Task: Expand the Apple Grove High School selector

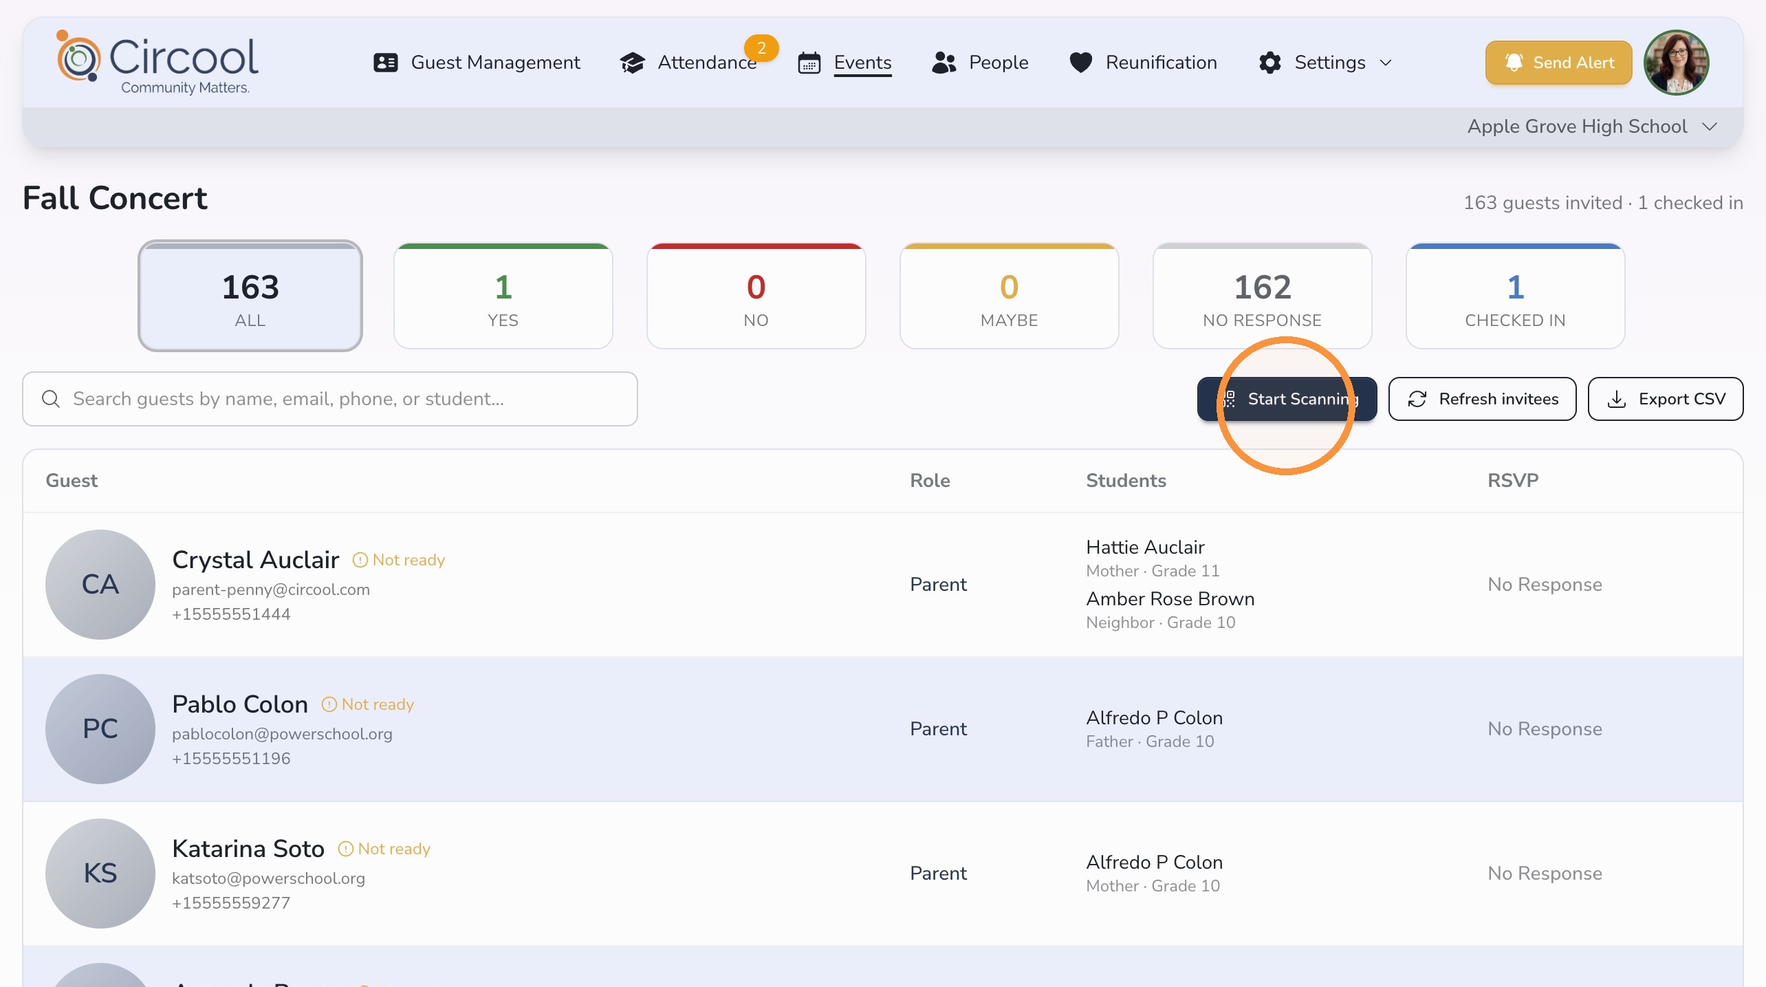Action: click(x=1592, y=127)
